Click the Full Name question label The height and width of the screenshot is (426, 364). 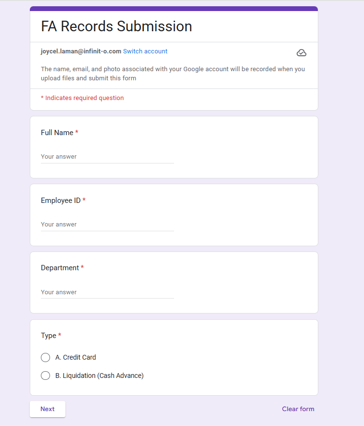click(x=57, y=133)
